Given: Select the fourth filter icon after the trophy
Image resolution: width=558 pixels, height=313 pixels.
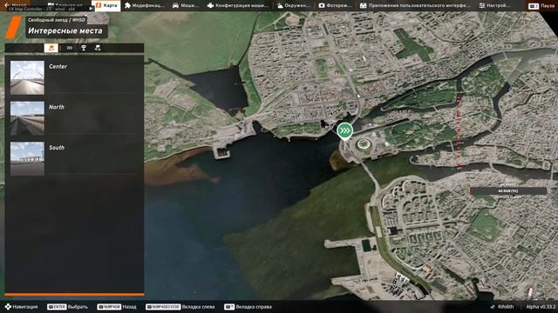Looking at the screenshot, I should pyautogui.click(x=98, y=48).
